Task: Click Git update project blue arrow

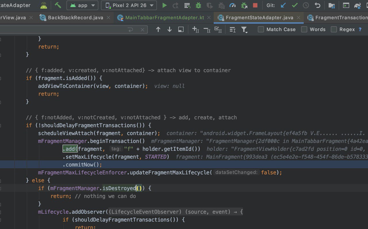Action: pyautogui.click(x=283, y=5)
